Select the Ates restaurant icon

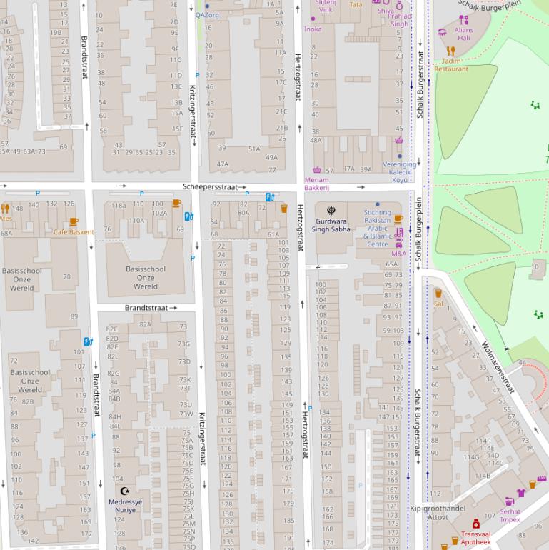tap(5, 209)
